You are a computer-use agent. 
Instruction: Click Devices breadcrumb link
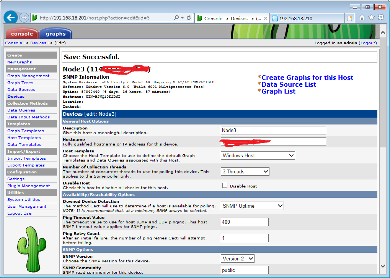(38, 43)
